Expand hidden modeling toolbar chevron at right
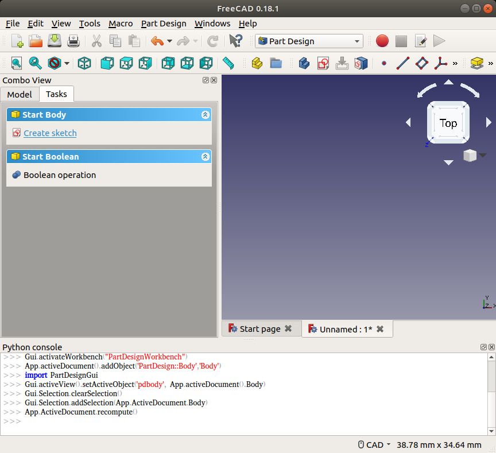The image size is (496, 453). click(x=491, y=63)
